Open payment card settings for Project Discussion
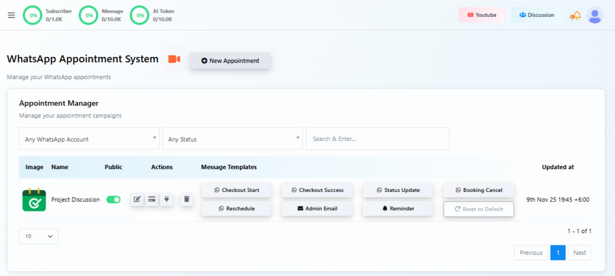 pyautogui.click(x=152, y=200)
